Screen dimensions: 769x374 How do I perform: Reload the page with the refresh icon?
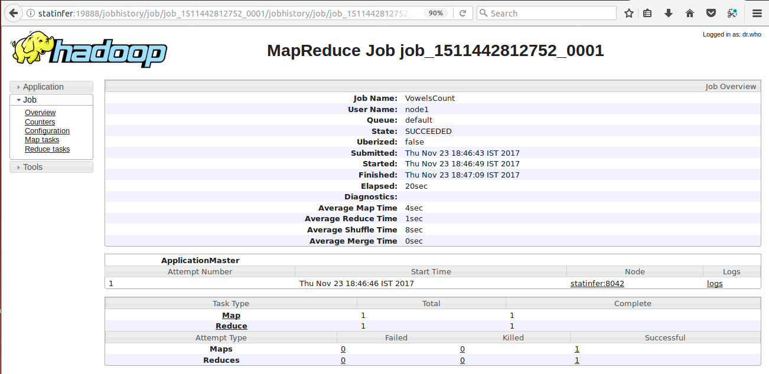(463, 13)
